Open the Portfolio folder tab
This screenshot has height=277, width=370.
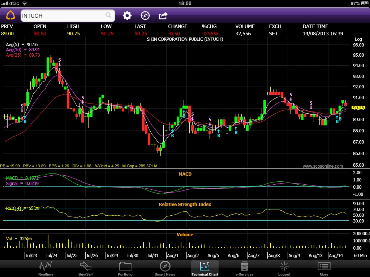point(125,269)
